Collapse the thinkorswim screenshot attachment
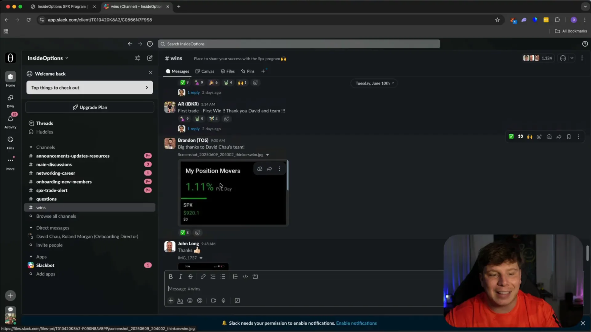The height and width of the screenshot is (332, 591). tap(267, 155)
